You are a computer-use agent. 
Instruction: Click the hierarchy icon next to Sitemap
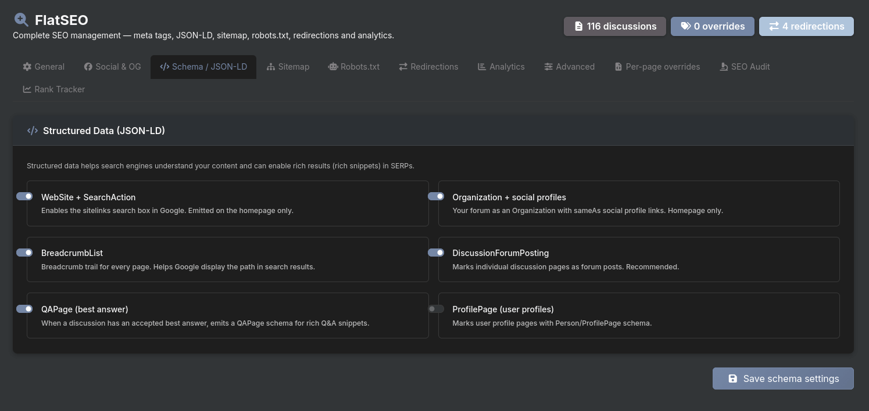271,67
